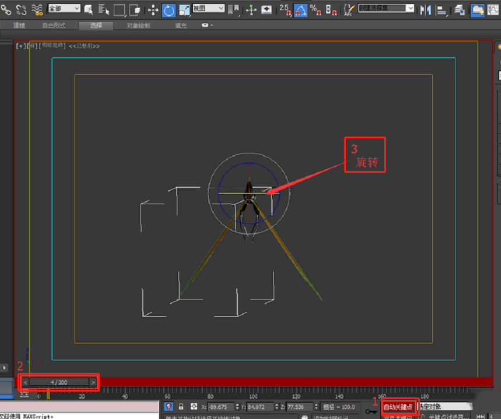Toggle the Angle Snap button
501x419 pixels.
300,11
